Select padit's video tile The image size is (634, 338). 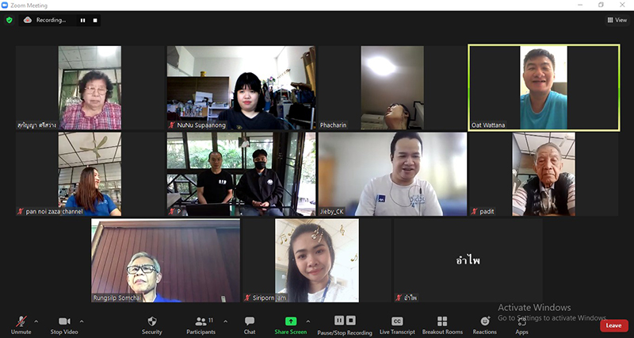[544, 174]
